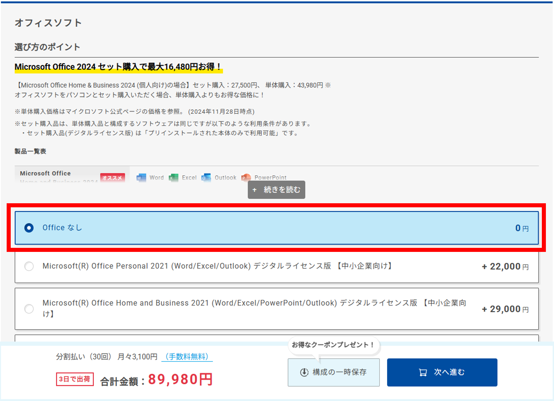Click the Word icon in the product table
The image size is (554, 401).
tap(141, 177)
